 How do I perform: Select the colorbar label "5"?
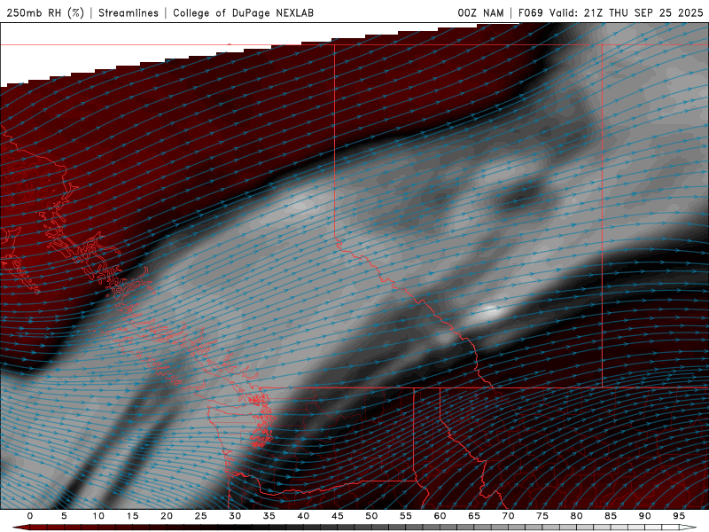[64, 516]
